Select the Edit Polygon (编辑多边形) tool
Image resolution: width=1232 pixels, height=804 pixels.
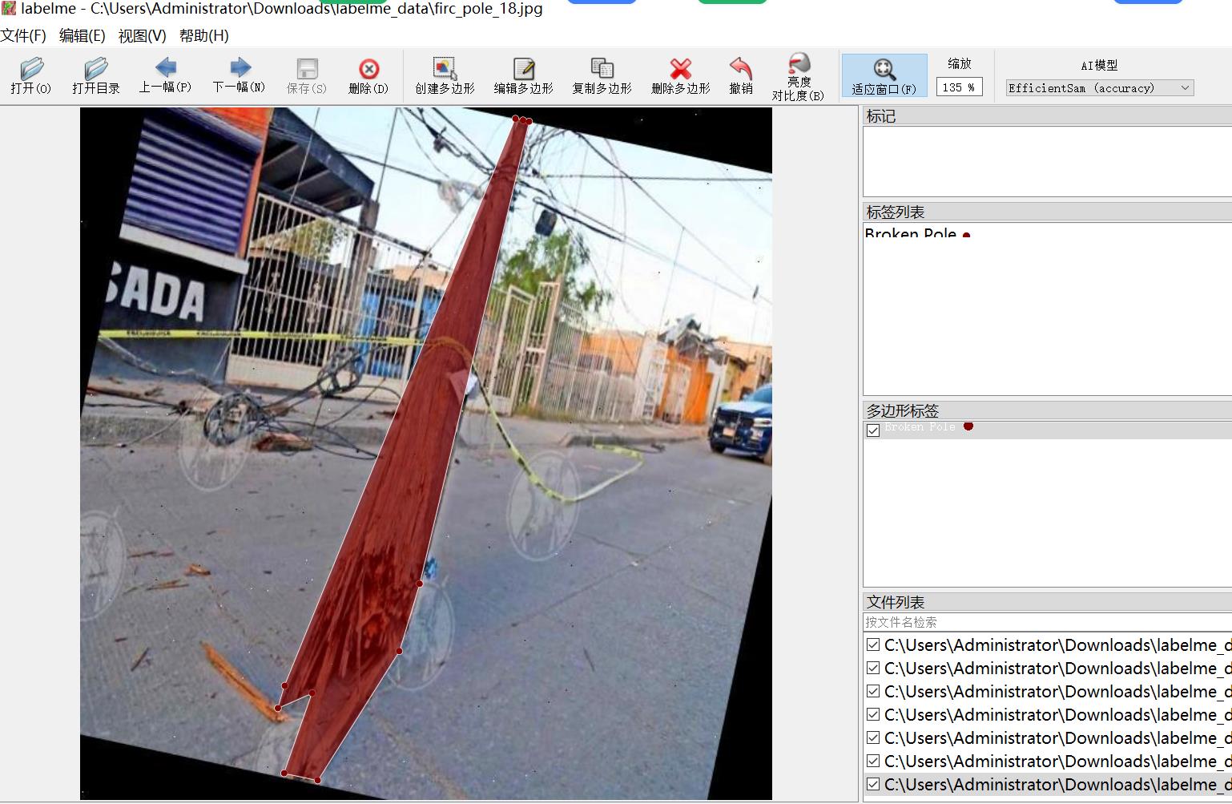tap(523, 69)
